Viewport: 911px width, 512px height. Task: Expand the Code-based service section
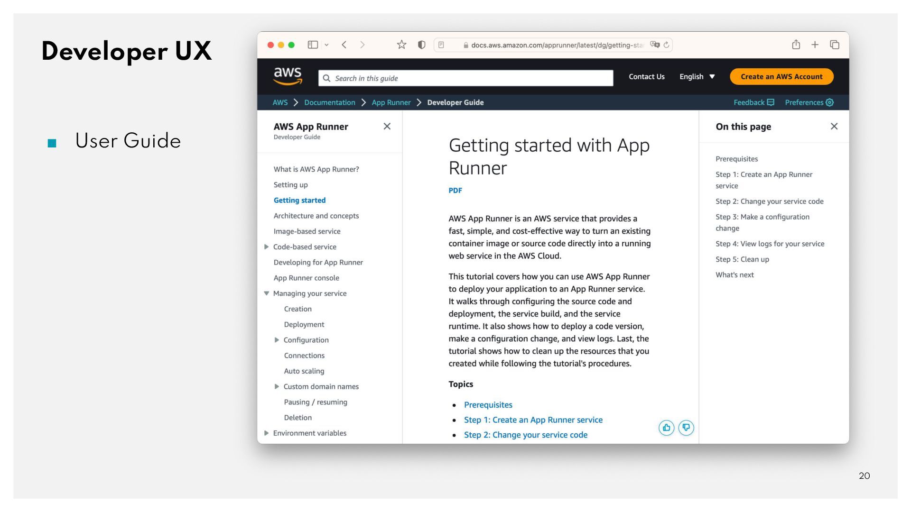click(x=267, y=247)
